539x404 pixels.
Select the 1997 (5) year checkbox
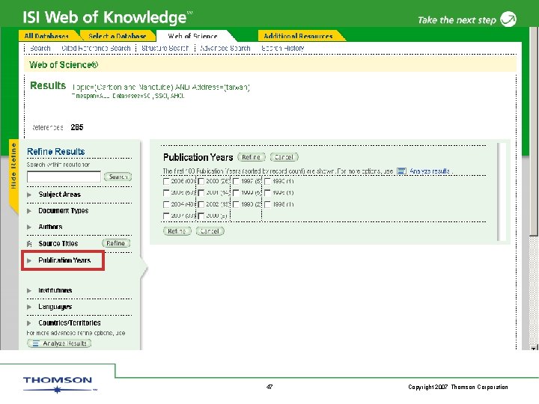[236, 181]
